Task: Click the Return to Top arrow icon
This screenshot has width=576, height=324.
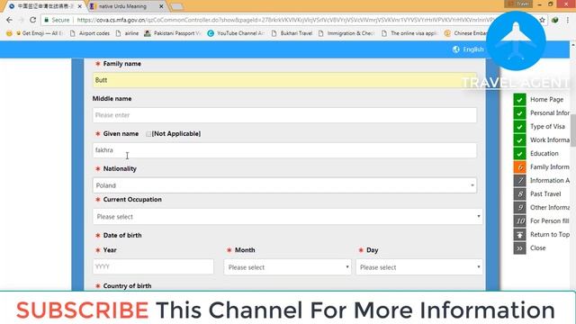Action: coord(519,234)
